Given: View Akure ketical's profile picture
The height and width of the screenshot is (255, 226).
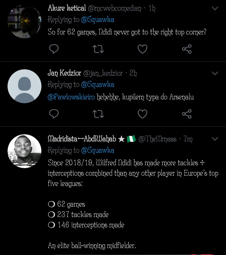Looking at the screenshot, I should [24, 21].
